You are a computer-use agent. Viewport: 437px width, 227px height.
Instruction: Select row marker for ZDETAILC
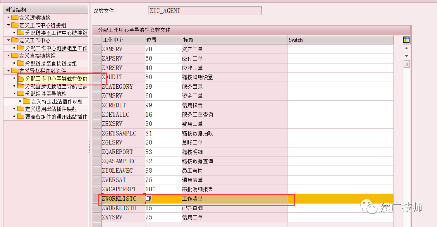pyautogui.click(x=97, y=115)
